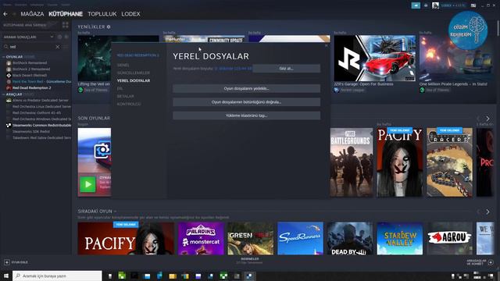Open File Explorer from the taskbar
This screenshot has width=500, height=281.
point(173,276)
